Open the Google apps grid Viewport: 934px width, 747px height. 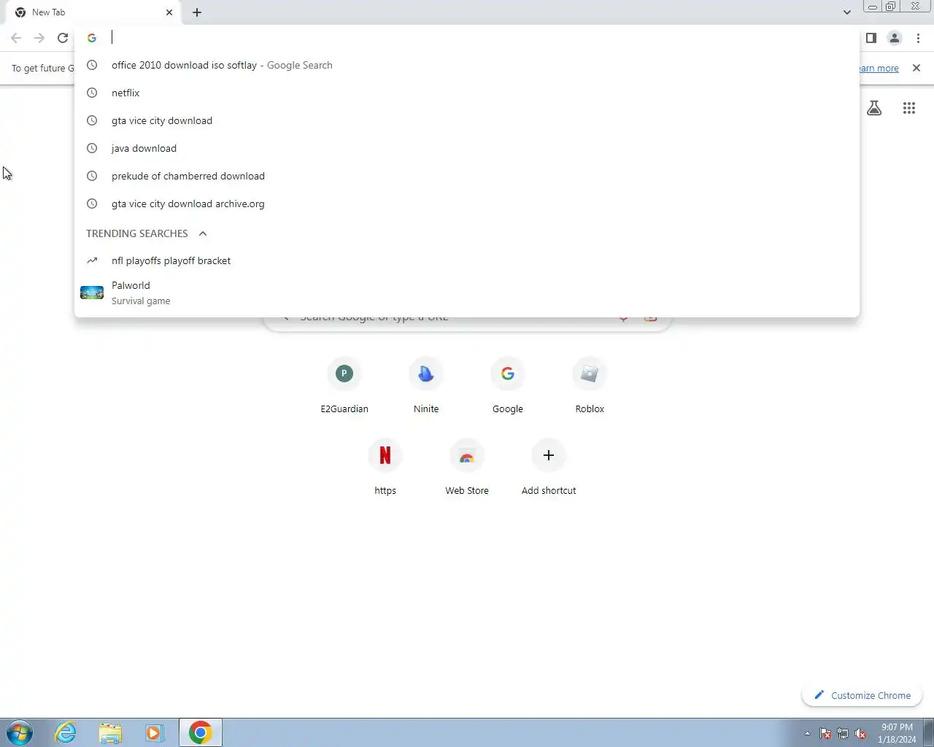click(909, 108)
